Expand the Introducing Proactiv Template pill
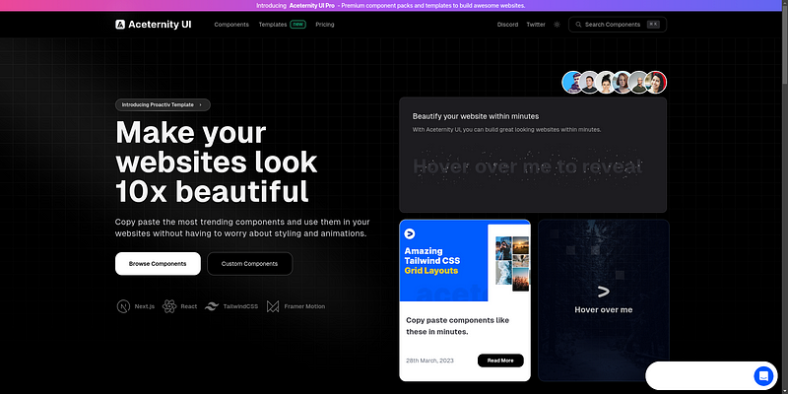 pos(163,103)
